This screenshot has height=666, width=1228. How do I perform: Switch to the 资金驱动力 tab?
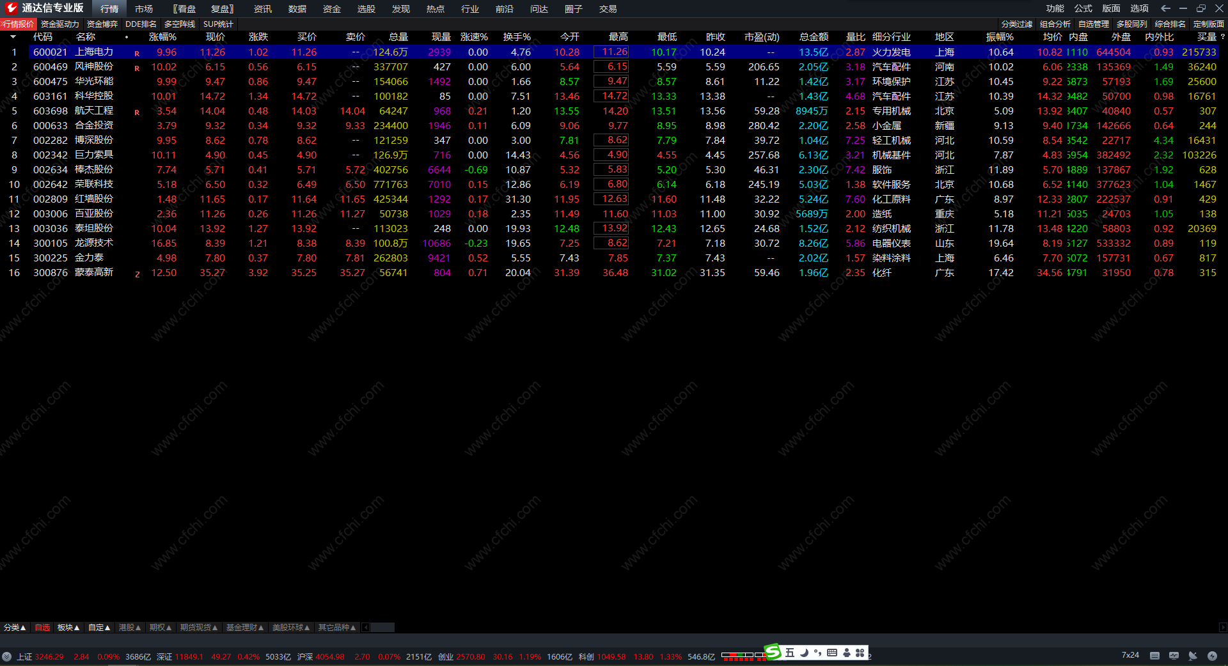click(60, 24)
